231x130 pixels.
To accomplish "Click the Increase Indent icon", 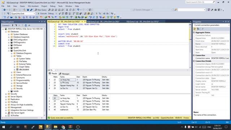I will point(108,14).
